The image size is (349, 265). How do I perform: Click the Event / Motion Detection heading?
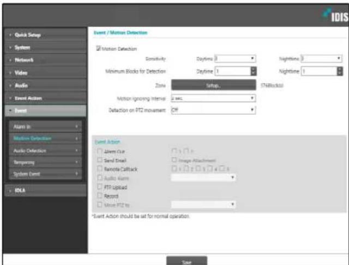pos(121,33)
